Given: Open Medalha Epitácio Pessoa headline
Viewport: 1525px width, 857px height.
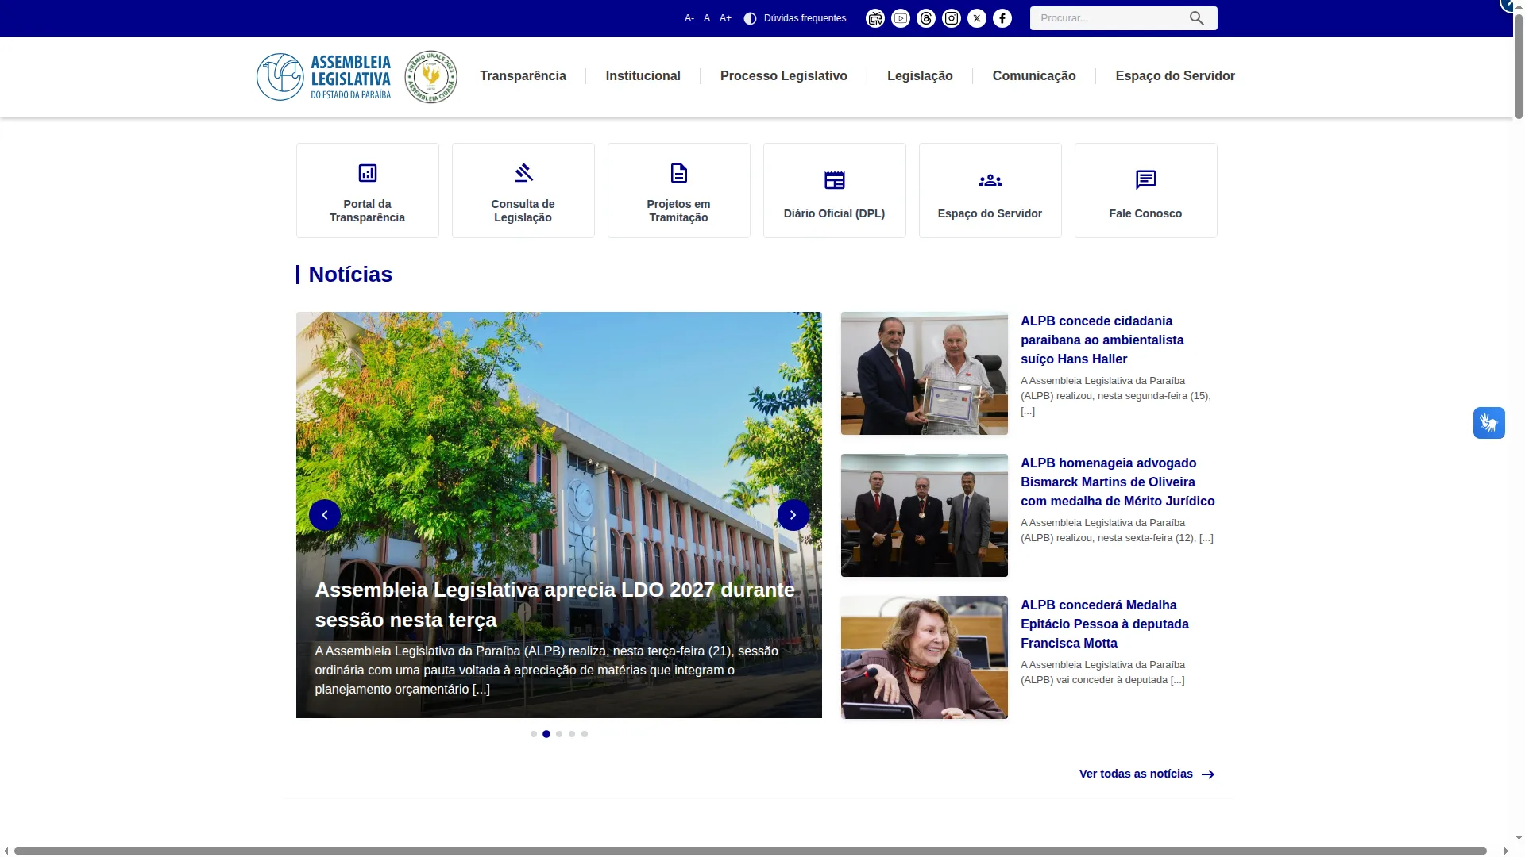Looking at the screenshot, I should pyautogui.click(x=1105, y=624).
